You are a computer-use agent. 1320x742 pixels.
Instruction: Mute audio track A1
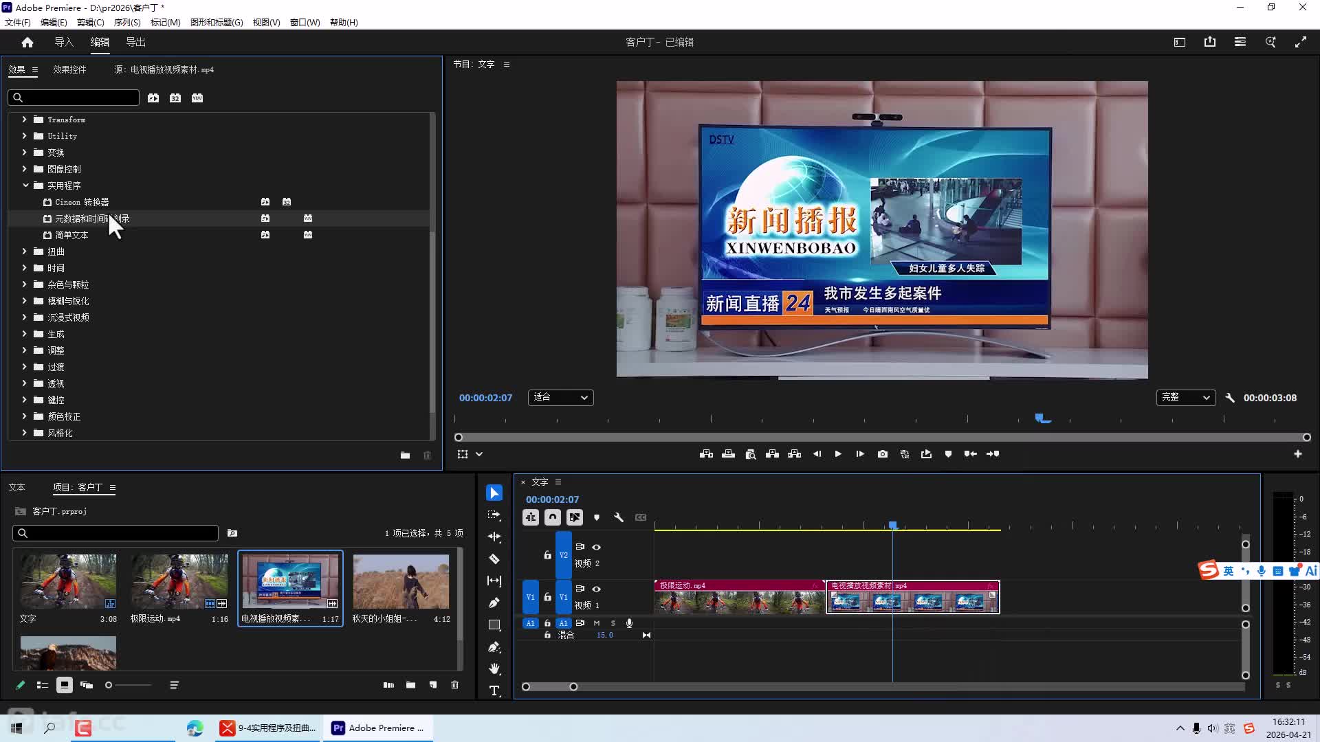pyautogui.click(x=597, y=623)
